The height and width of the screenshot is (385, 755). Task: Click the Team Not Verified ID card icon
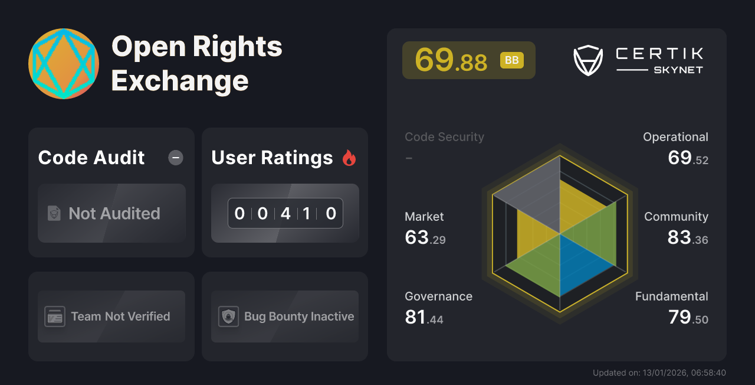[54, 317]
